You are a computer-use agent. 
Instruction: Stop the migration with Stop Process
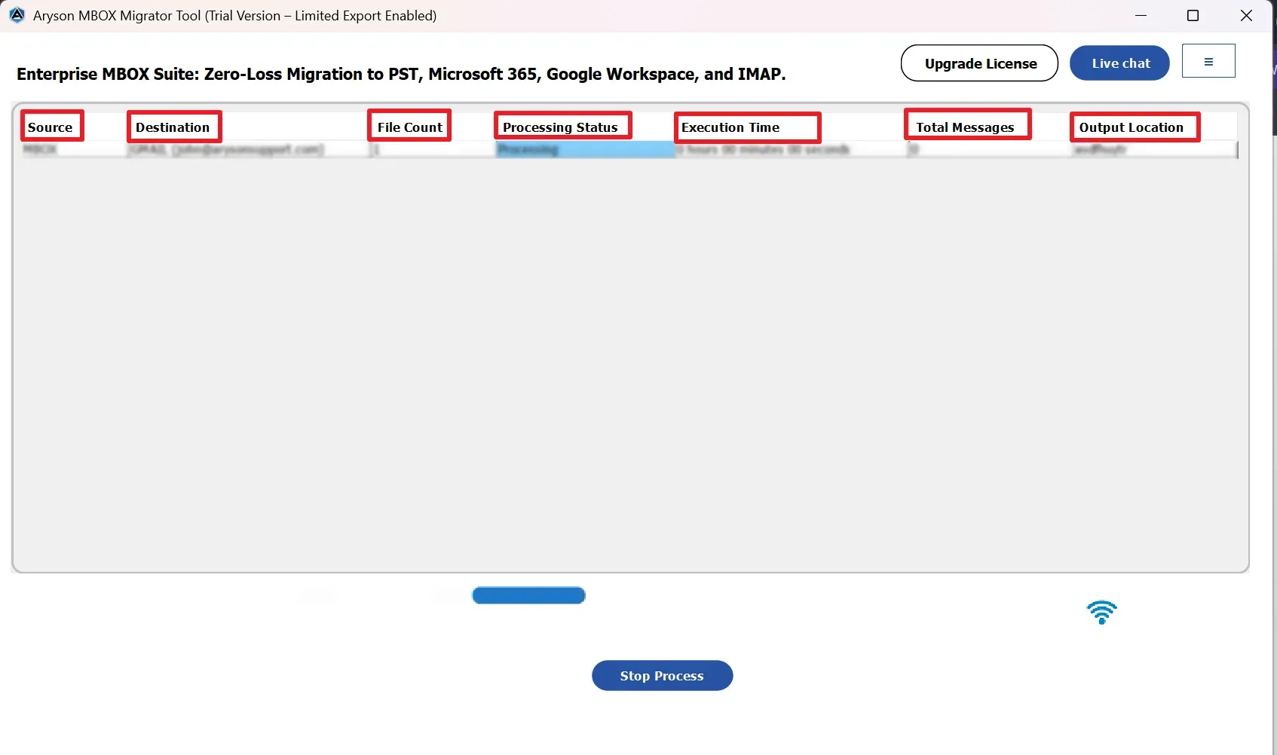tap(662, 676)
